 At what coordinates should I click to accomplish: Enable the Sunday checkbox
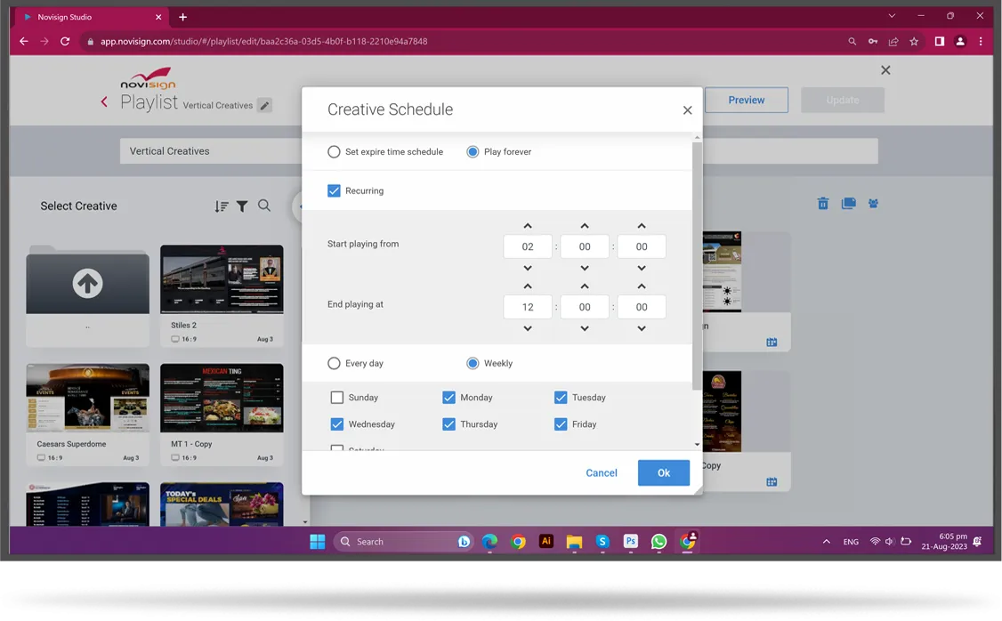click(337, 397)
